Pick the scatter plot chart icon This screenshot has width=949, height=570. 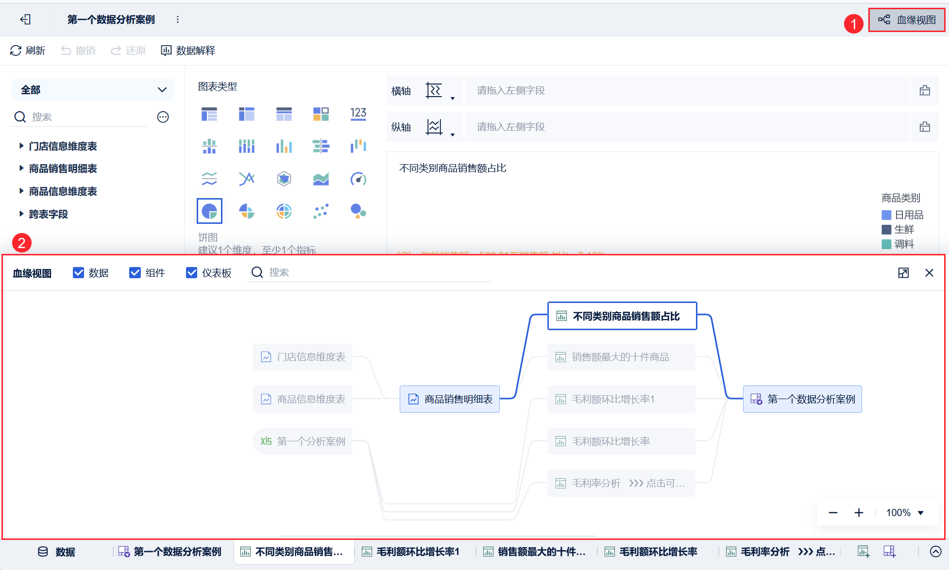coord(321,211)
